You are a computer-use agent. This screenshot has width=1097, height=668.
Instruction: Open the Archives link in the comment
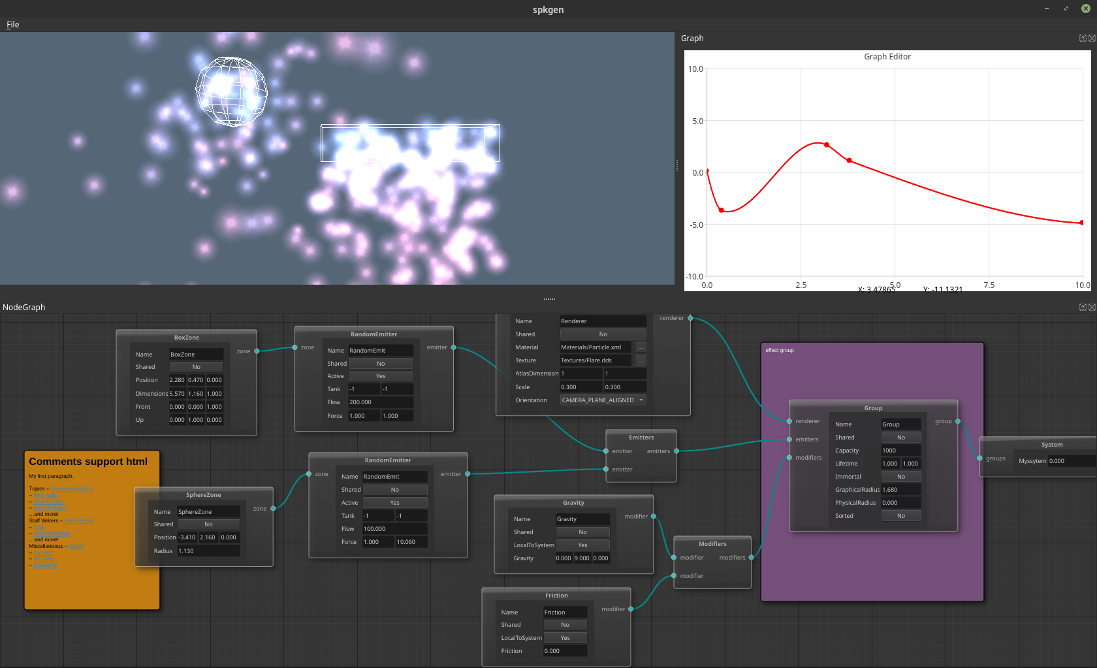42,559
